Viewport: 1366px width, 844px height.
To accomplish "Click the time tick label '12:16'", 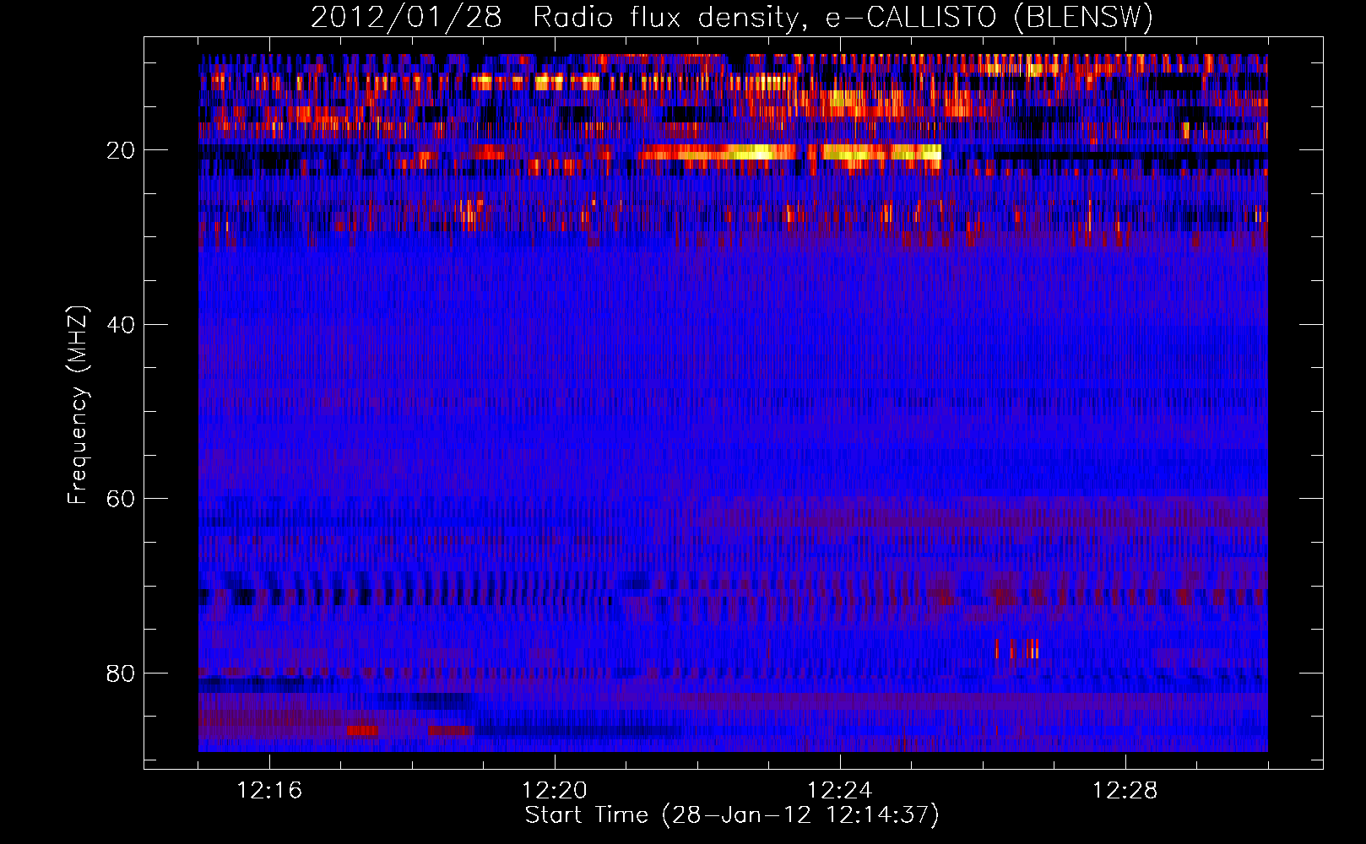I will point(269,791).
